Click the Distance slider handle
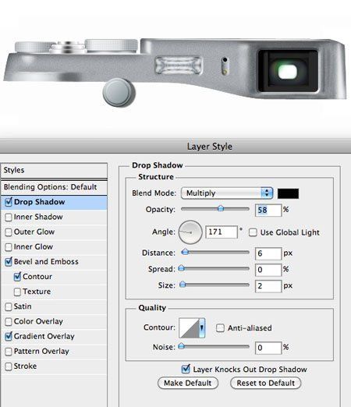Image resolution: width=351 pixels, height=407 pixels. pos(185,252)
